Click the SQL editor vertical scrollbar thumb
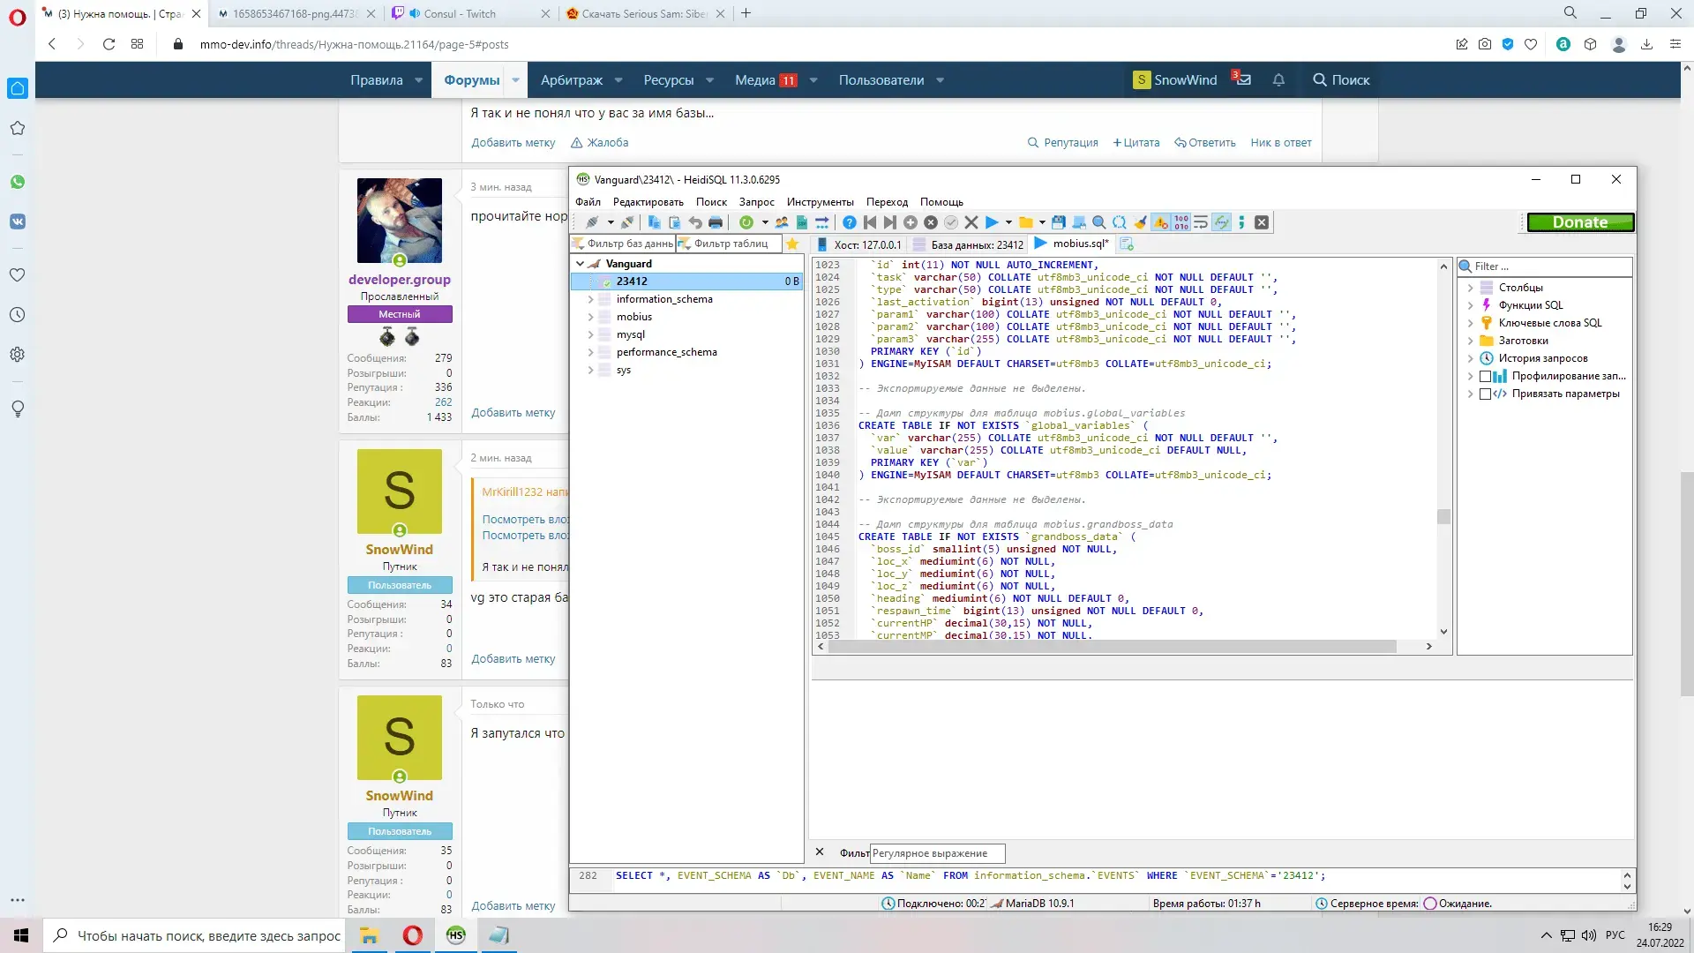Viewport: 1694px width, 953px height. click(1443, 516)
